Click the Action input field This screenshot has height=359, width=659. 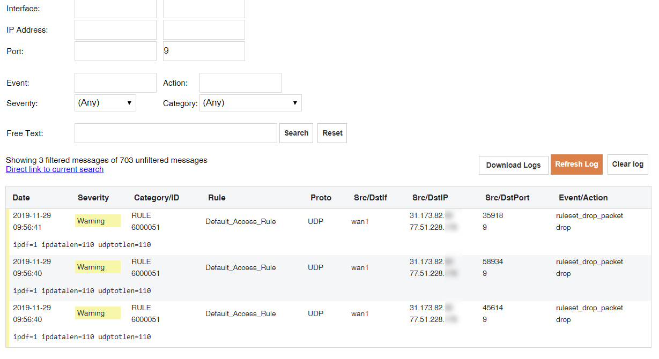[240, 83]
